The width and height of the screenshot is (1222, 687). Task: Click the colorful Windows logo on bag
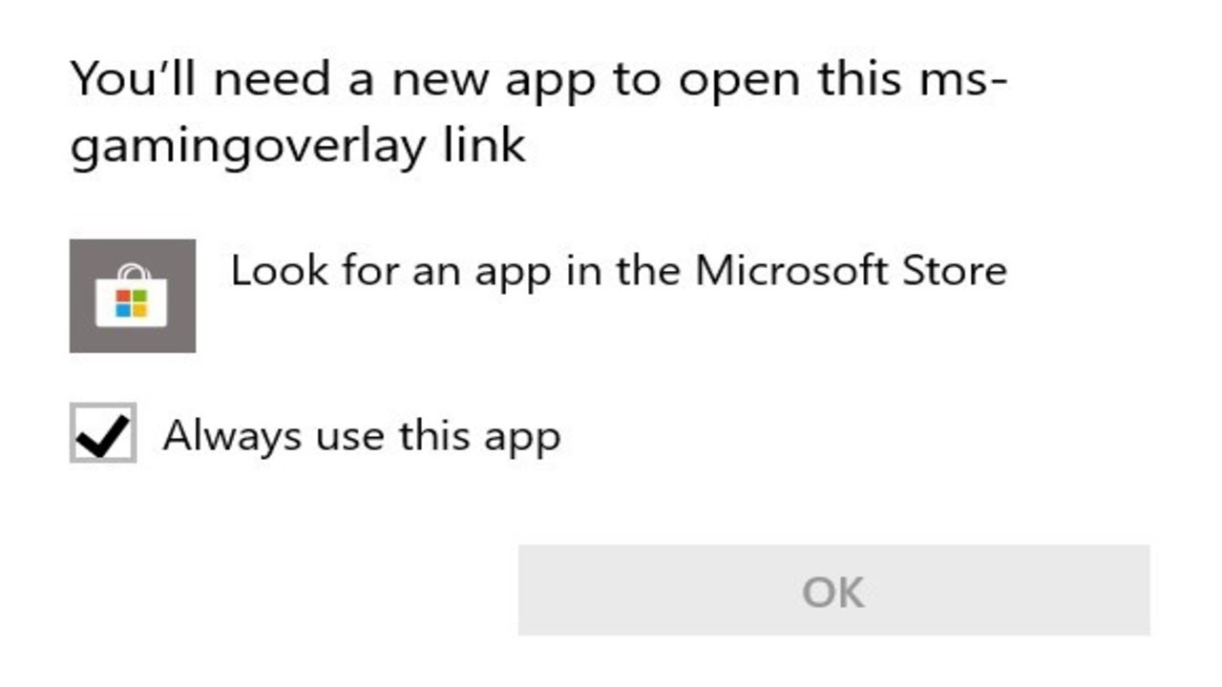click(132, 304)
